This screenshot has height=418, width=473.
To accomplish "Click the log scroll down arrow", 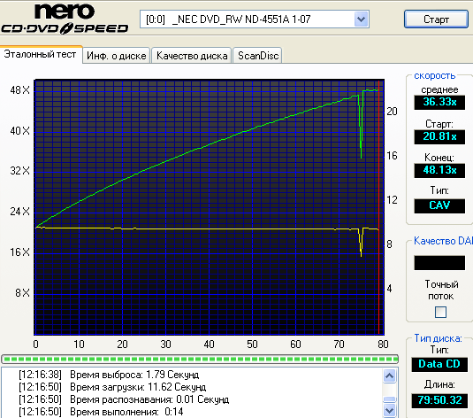I will coord(389,411).
